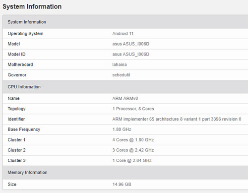Select the 'System Information' page heading
248x193 pixels.
(x=32, y=6)
